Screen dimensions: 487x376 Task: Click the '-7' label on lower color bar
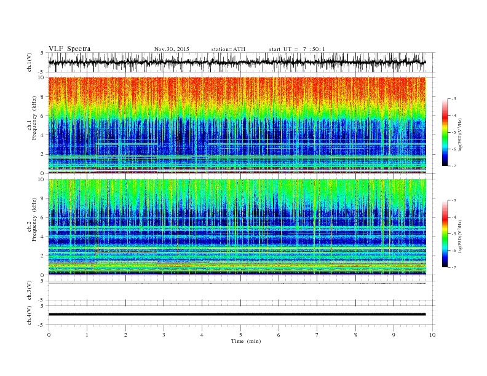pyautogui.click(x=454, y=267)
